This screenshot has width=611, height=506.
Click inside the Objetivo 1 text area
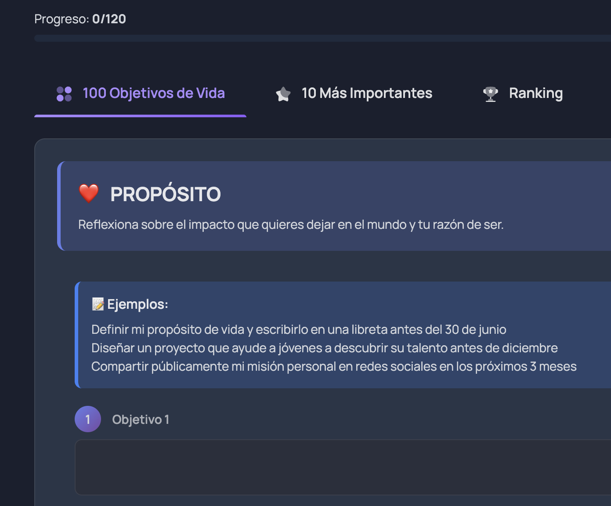tap(307, 467)
